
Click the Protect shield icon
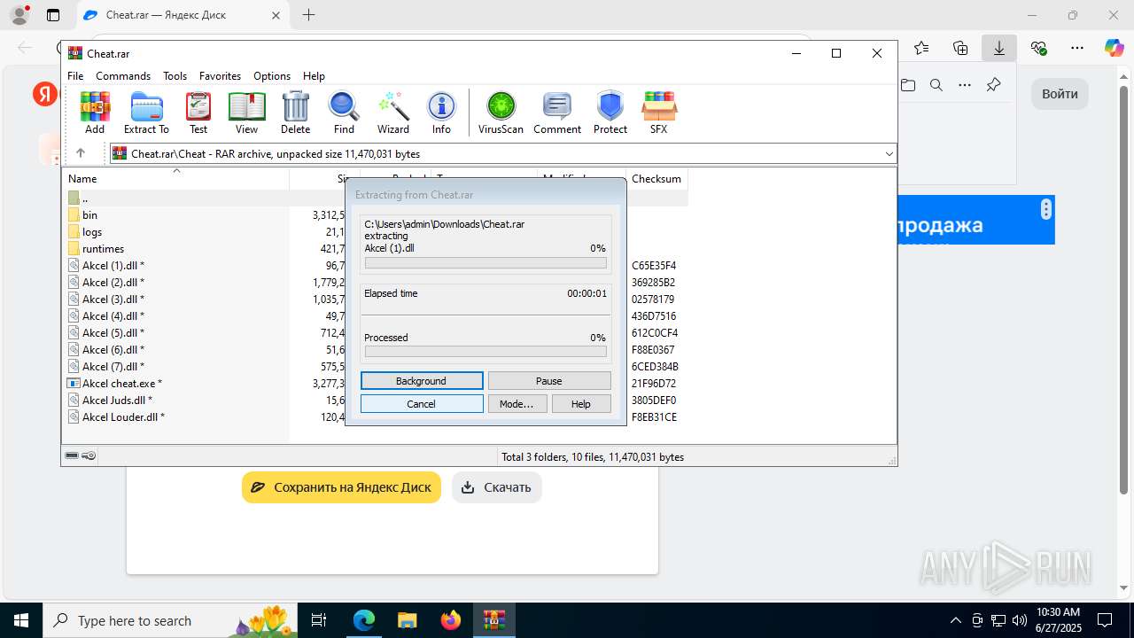(610, 113)
